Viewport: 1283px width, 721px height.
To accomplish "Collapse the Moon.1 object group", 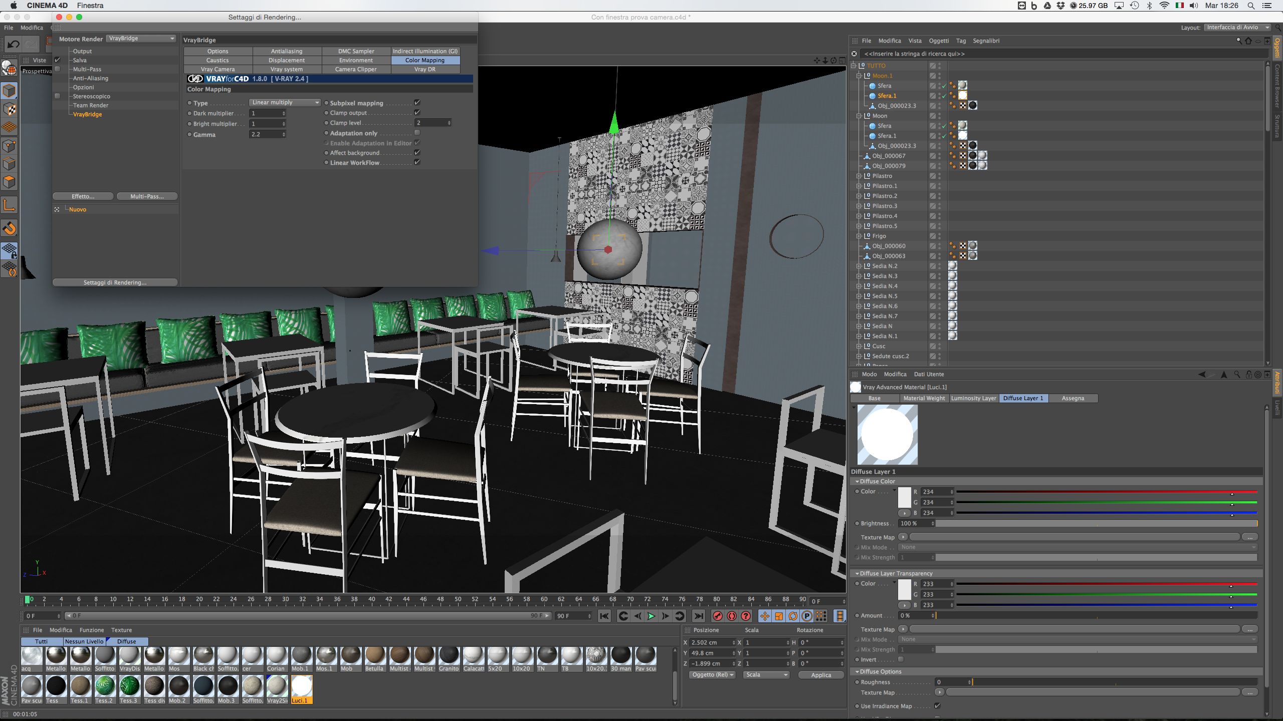I will click(859, 76).
